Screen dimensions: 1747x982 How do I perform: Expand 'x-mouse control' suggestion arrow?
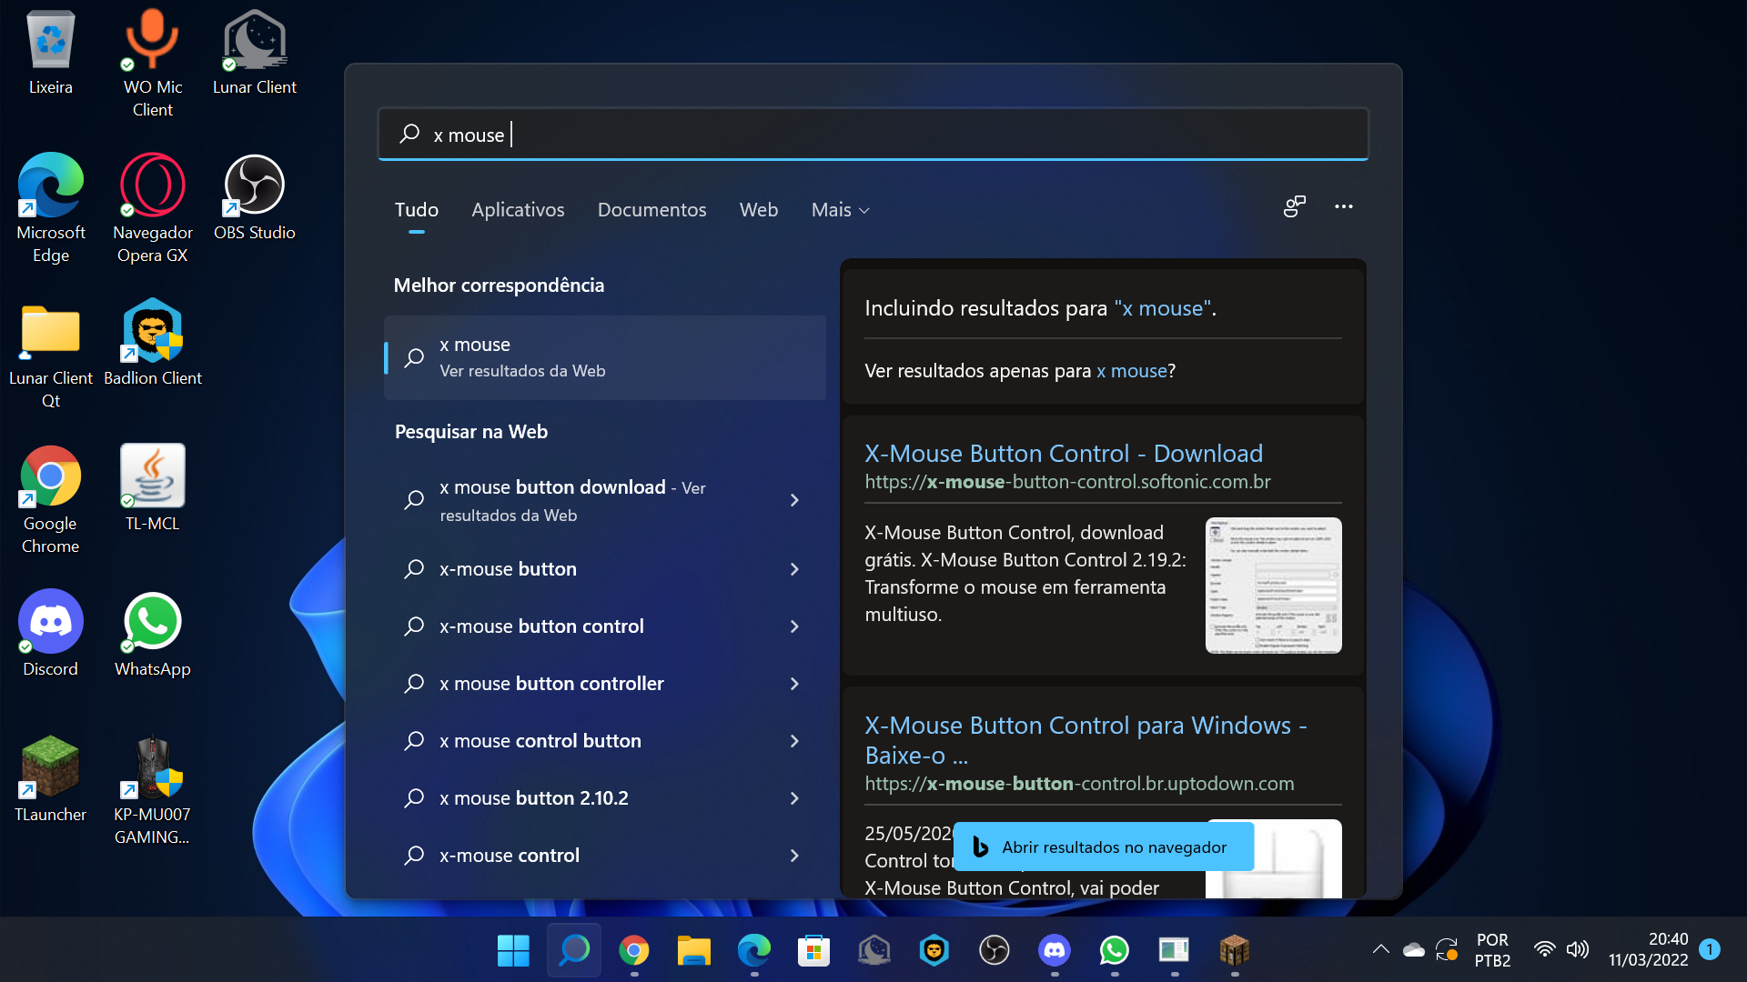[x=794, y=856]
